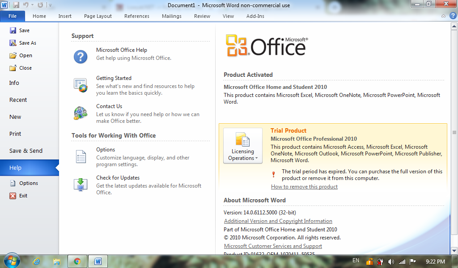
Task: Click the Save icon in the Quick Access Toolbar
Action: coord(16,5)
